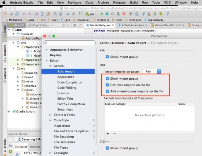This screenshot has height=156, width=202.
Task: Click the Copy toolbar icon
Action: pos(43,14)
